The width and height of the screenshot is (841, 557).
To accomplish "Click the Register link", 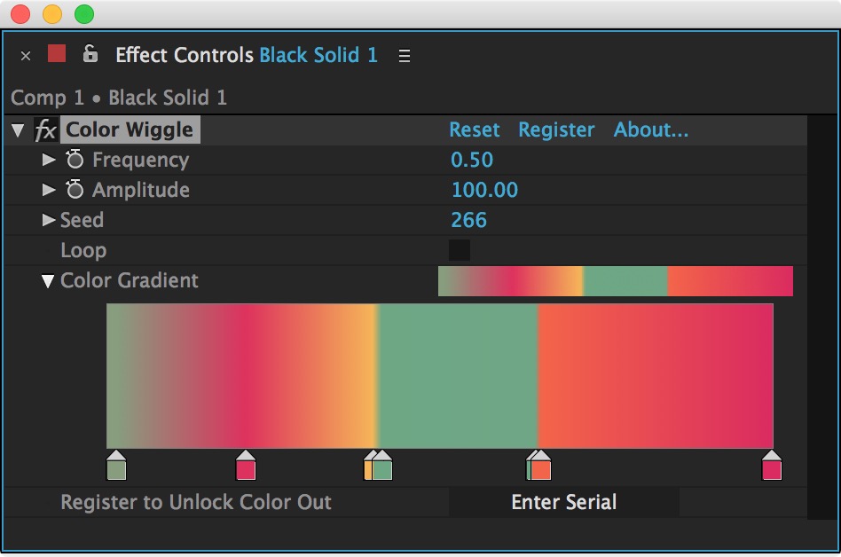I will 556,129.
